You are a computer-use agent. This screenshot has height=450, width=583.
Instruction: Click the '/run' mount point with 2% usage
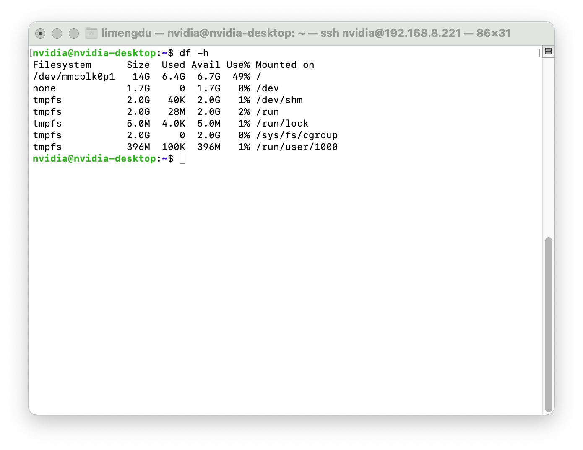pyautogui.click(x=268, y=112)
